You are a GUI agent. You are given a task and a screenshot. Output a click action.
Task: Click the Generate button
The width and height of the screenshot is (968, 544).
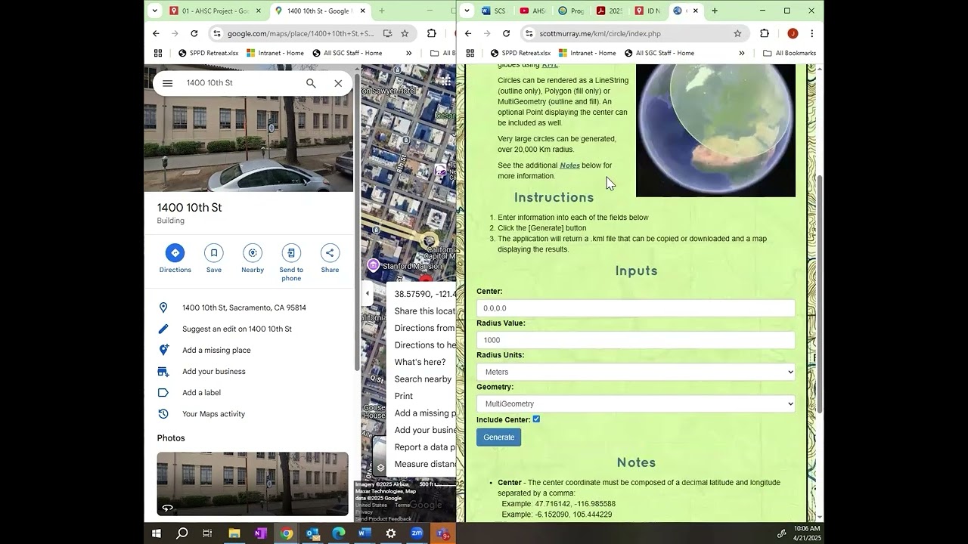click(x=499, y=437)
